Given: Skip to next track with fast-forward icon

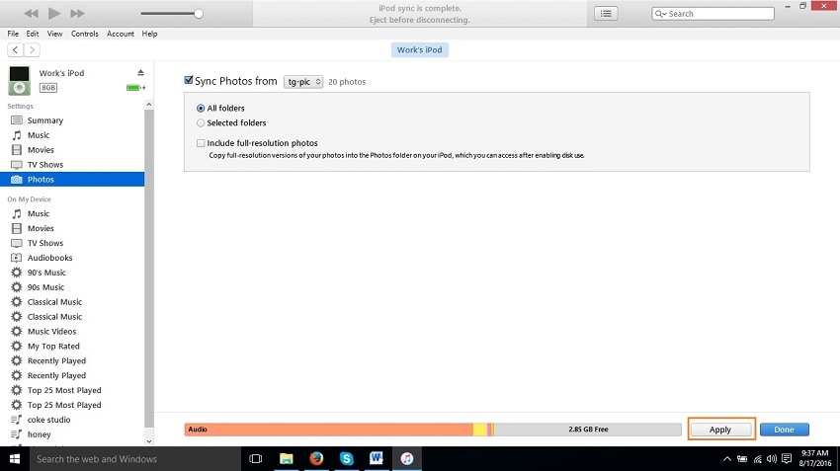Looking at the screenshot, I should pyautogui.click(x=78, y=14).
